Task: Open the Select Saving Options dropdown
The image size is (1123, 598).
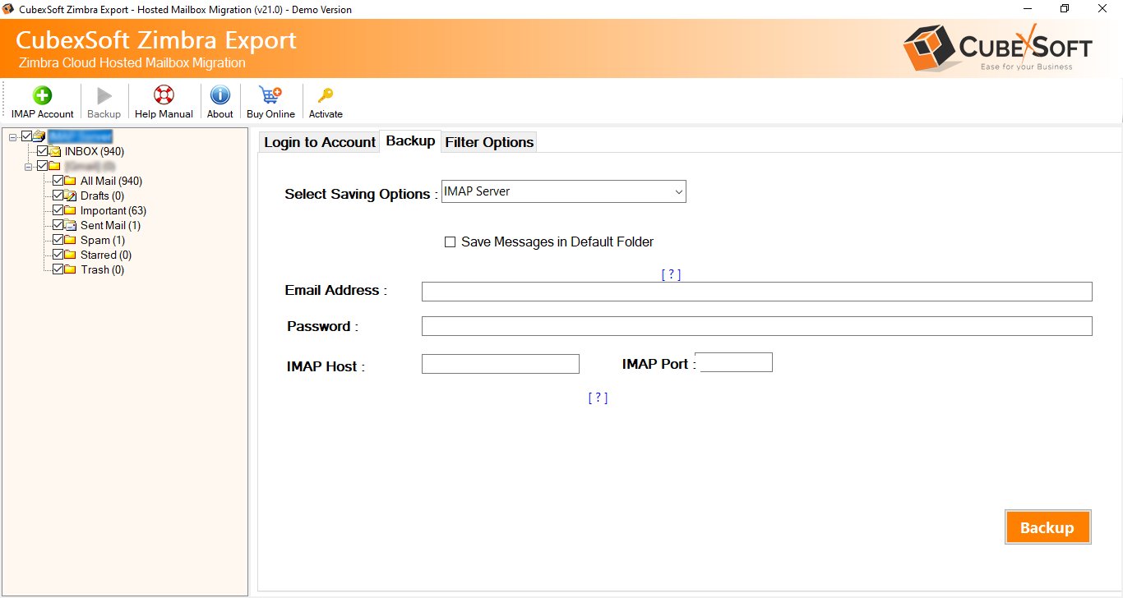Action: (x=564, y=191)
